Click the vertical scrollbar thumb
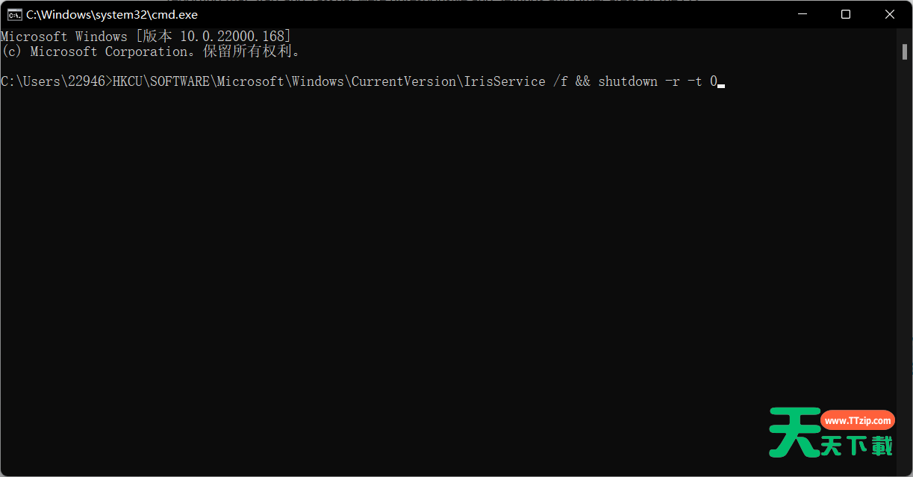913x477 pixels. pyautogui.click(x=903, y=51)
